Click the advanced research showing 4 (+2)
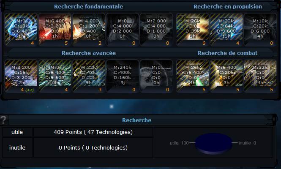 [21, 76]
